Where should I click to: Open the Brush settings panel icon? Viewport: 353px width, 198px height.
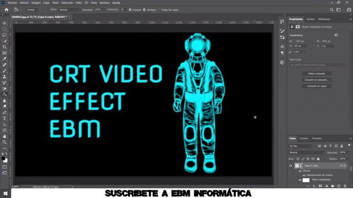tap(282, 31)
